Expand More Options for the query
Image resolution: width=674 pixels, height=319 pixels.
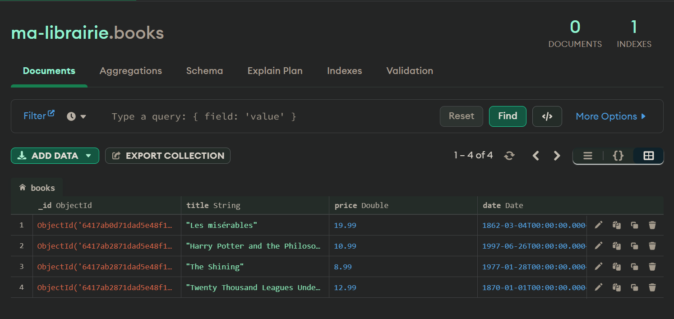pos(611,116)
